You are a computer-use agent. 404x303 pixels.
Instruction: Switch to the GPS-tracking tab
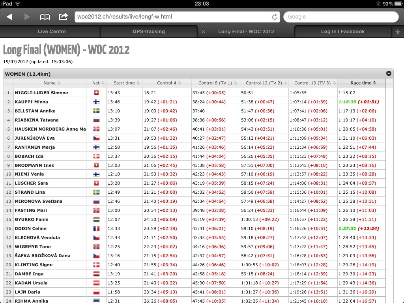tap(149, 32)
